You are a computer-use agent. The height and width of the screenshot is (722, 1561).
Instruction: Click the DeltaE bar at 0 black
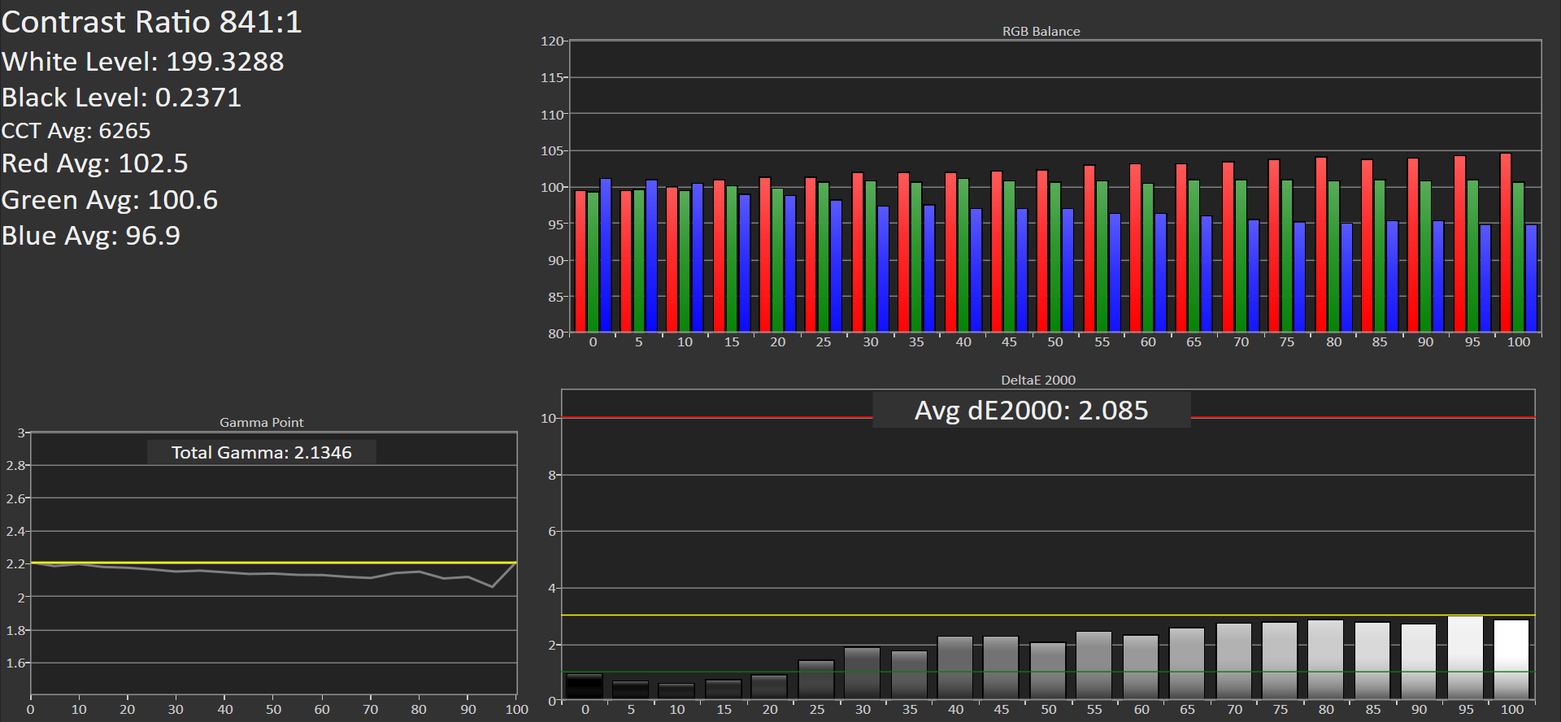click(x=585, y=686)
